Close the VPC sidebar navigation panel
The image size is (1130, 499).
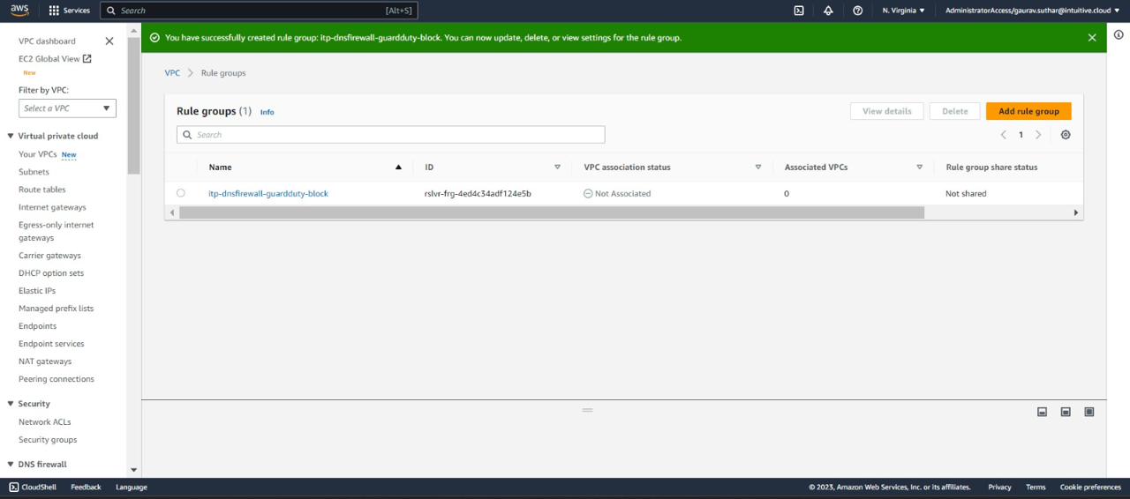[x=109, y=41]
